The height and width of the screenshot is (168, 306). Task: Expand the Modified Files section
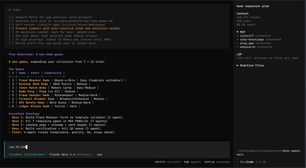point(238,66)
